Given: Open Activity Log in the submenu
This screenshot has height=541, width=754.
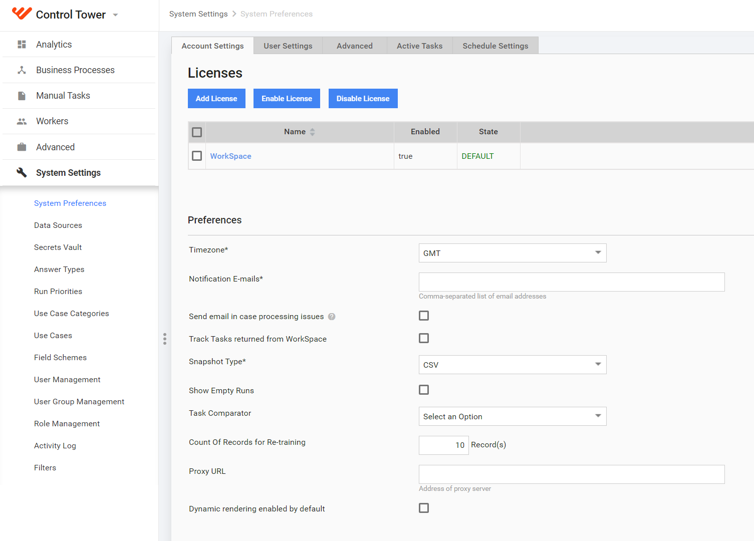Looking at the screenshot, I should [55, 446].
